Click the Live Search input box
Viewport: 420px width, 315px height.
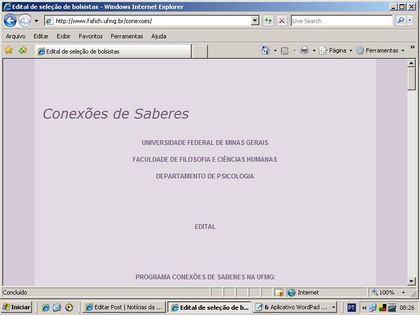coord(342,20)
